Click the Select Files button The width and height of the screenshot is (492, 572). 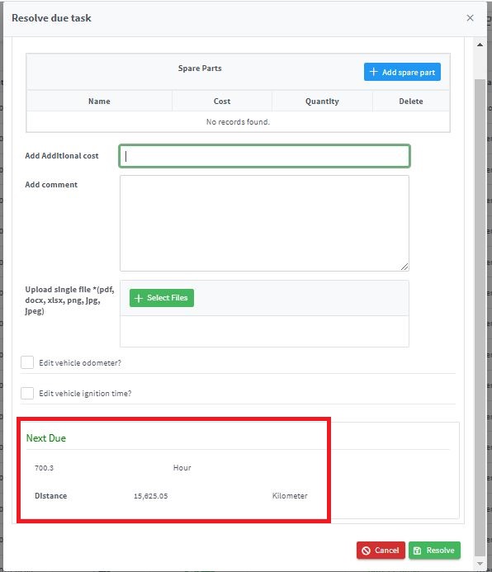click(162, 298)
